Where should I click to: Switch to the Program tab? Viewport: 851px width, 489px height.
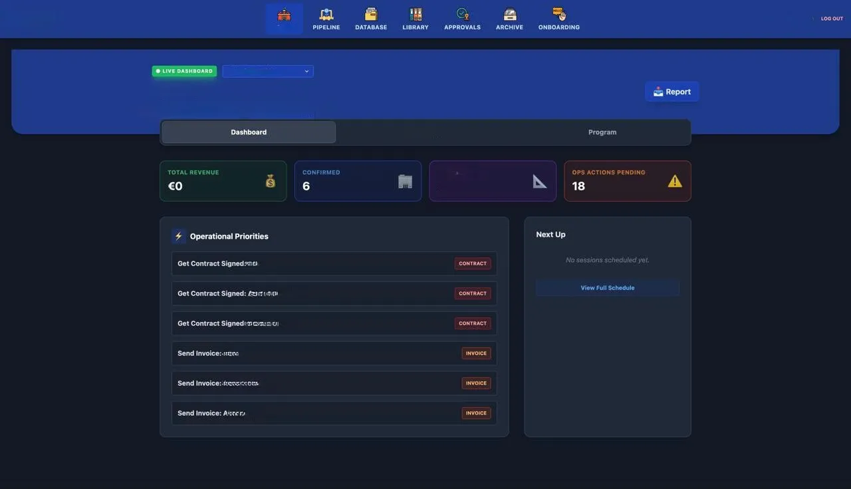coord(602,132)
